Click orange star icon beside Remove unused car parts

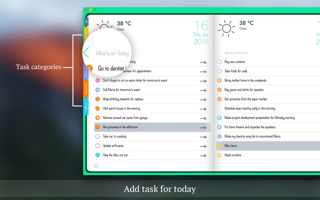pos(98,118)
